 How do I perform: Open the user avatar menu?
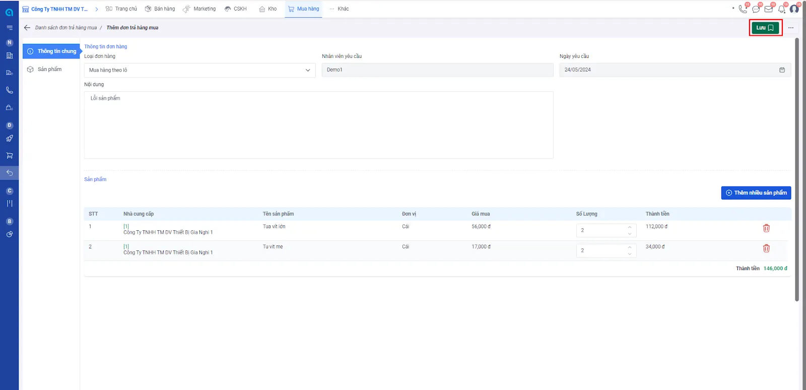click(x=794, y=9)
